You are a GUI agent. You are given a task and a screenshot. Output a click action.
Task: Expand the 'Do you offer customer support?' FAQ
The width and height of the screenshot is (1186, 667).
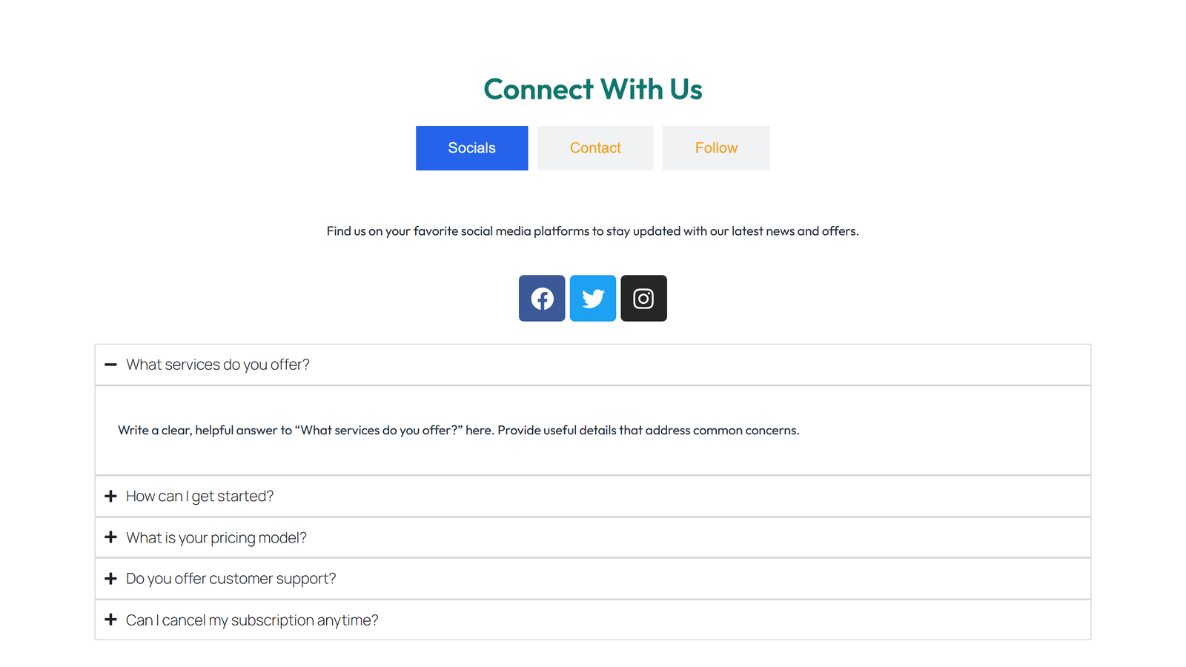tap(231, 578)
